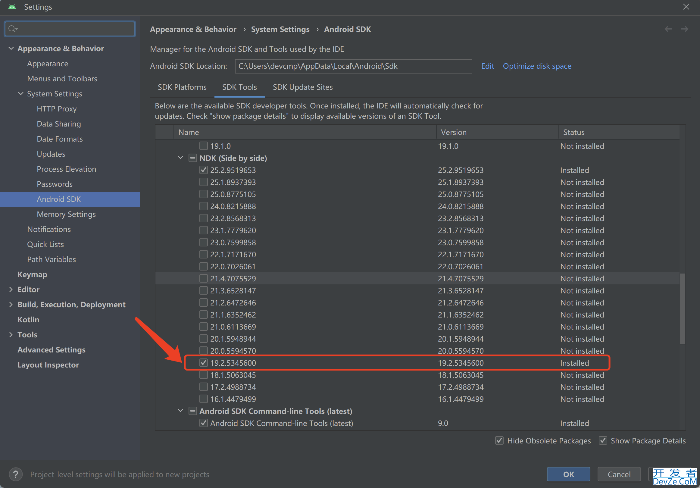Image resolution: width=700 pixels, height=488 pixels.
Task: Open Menus and Toolbars settings
Action: (x=62, y=79)
